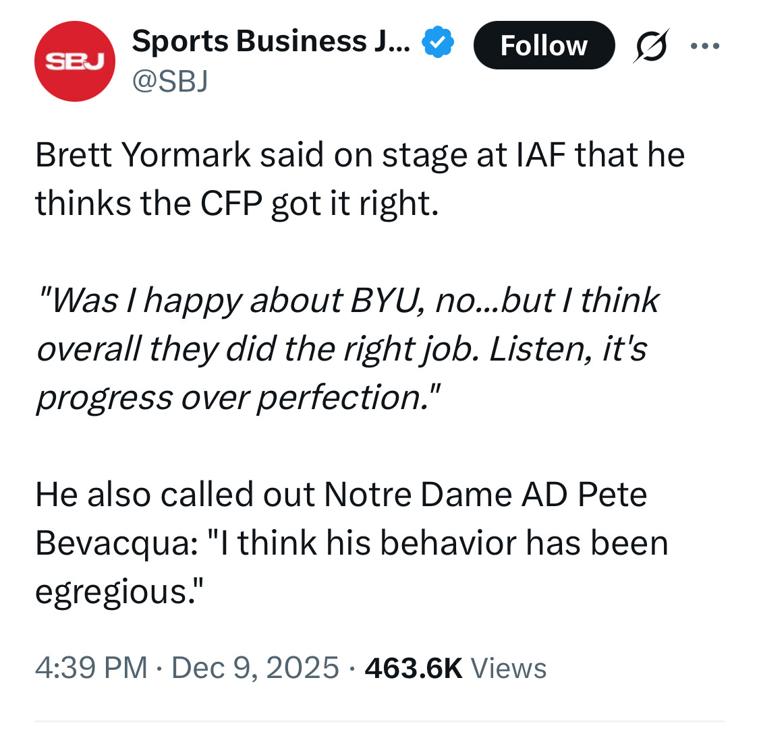759x740 pixels.
Task: Follow the Sports Business Journal account
Action: pos(544,46)
